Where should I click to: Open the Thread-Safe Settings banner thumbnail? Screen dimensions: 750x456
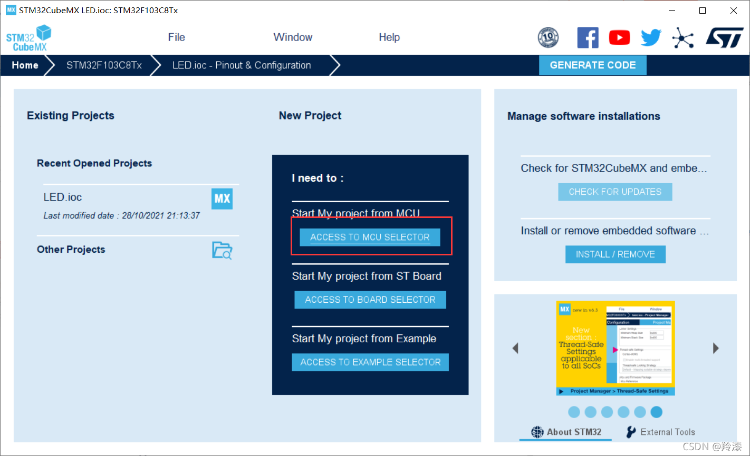tap(616, 348)
